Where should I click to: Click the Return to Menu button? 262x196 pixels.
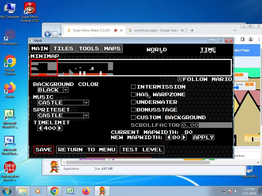(x=87, y=150)
